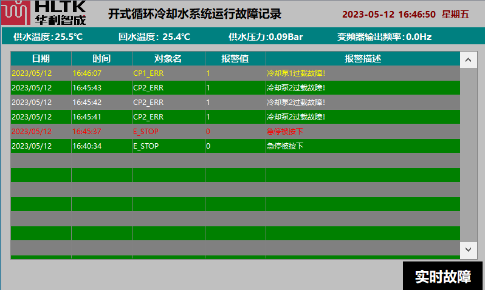Image resolution: width=485 pixels, height=290 pixels.
Task: Select the red E_STOP row at 16:45:37
Action: [235, 132]
